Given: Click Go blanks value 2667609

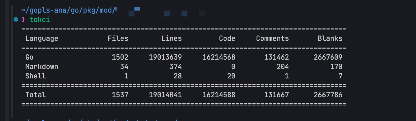Looking at the screenshot, I should click(x=328, y=57).
